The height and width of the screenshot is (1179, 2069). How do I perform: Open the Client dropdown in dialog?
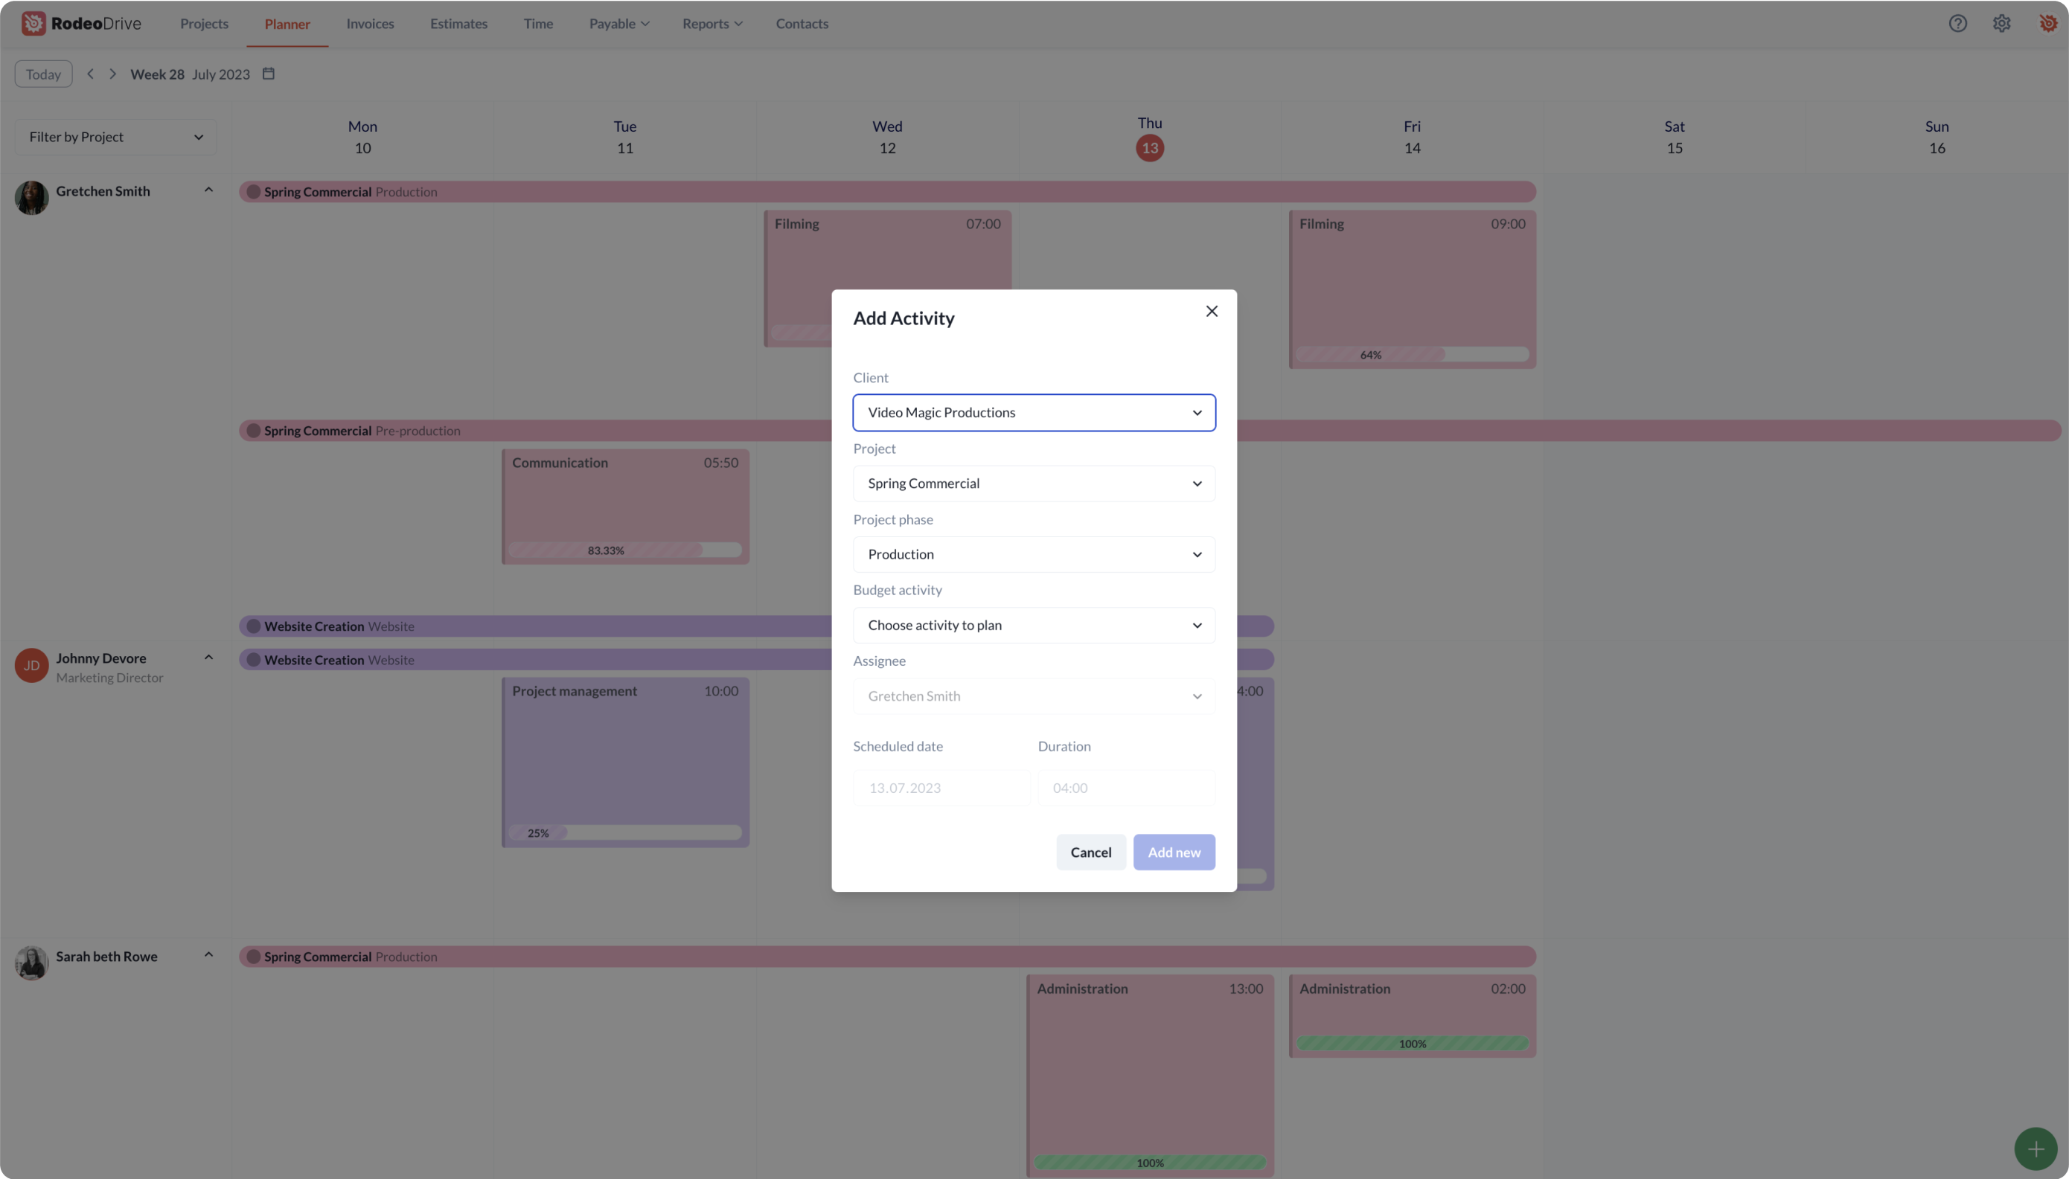[1033, 412]
